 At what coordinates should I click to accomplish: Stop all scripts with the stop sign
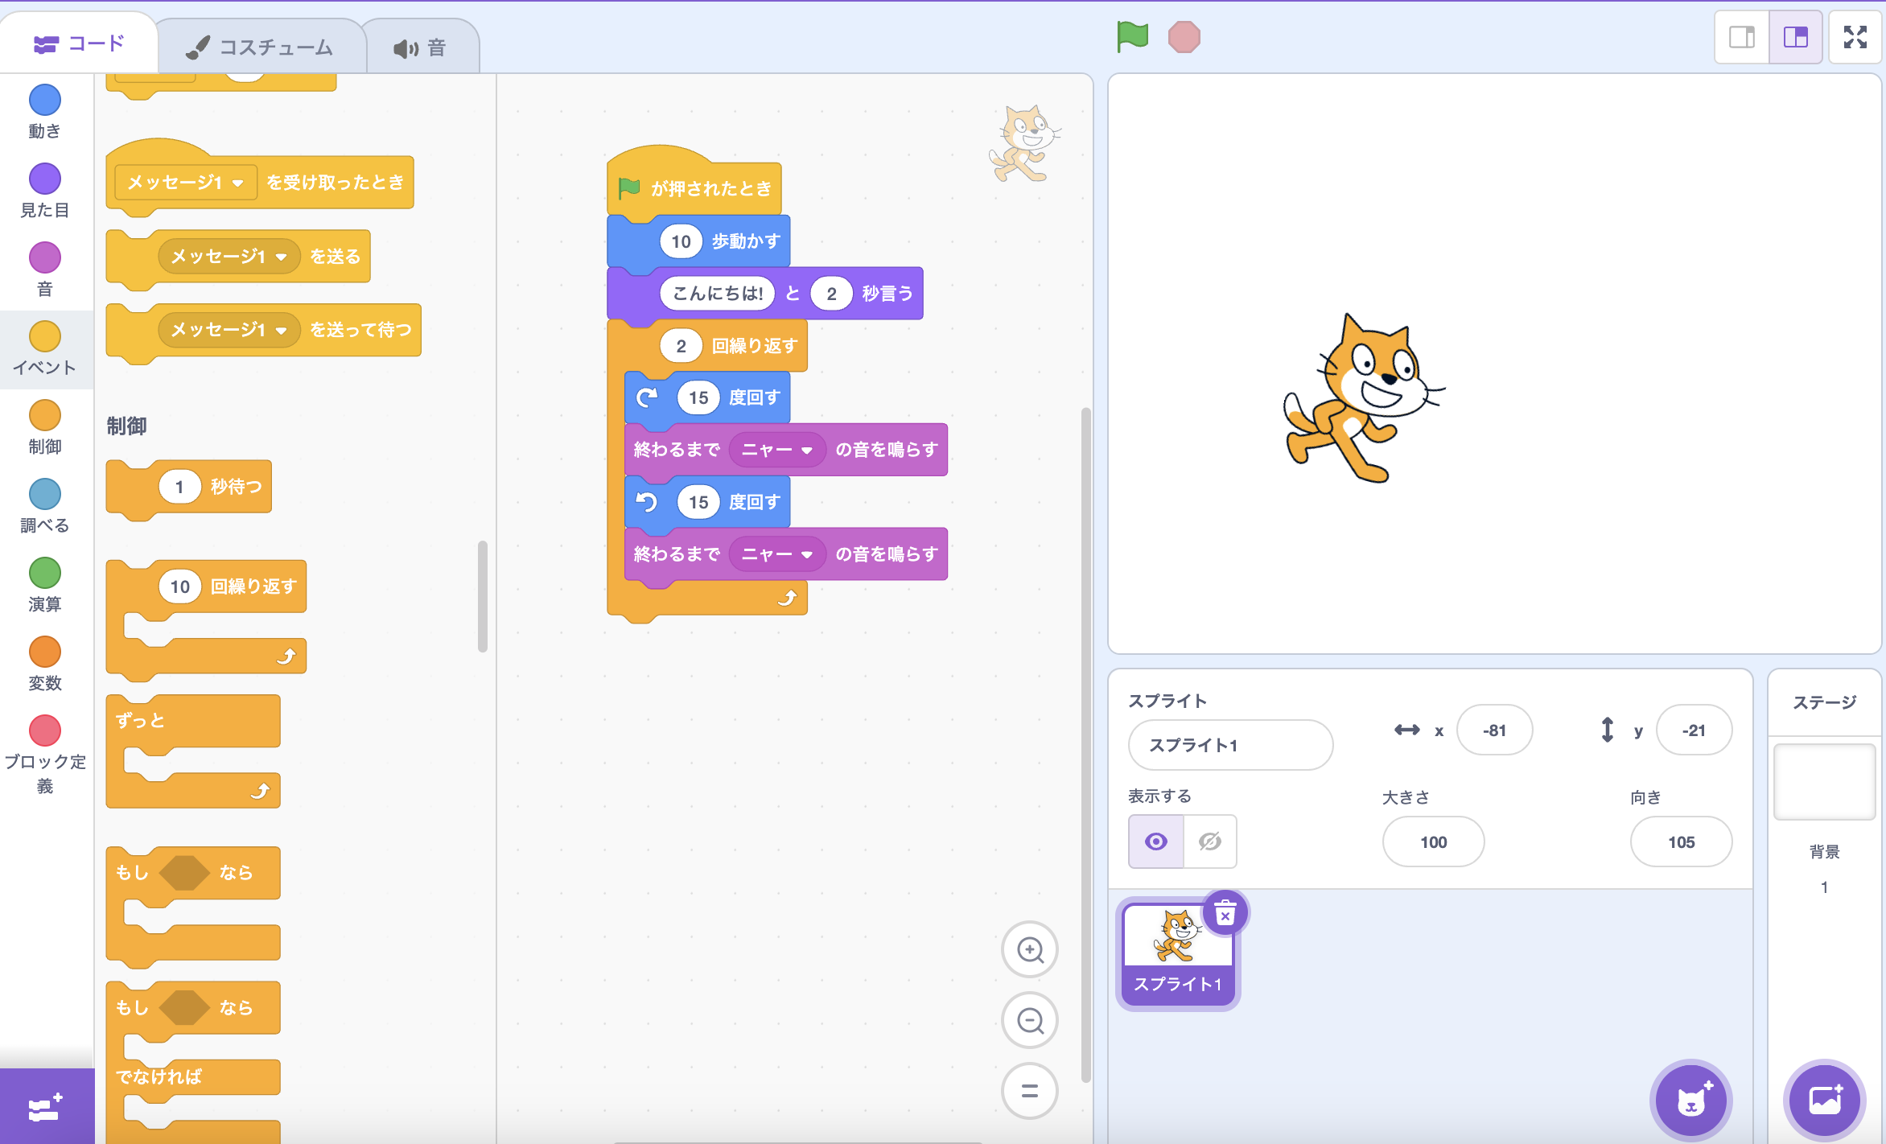1181,36
